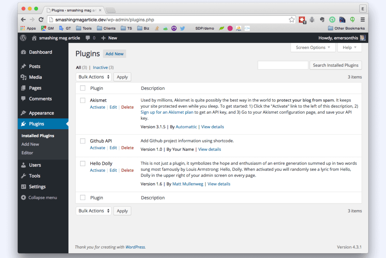The image size is (386, 258).
Task: Check the select-all box in table header
Action: [x=83, y=88]
